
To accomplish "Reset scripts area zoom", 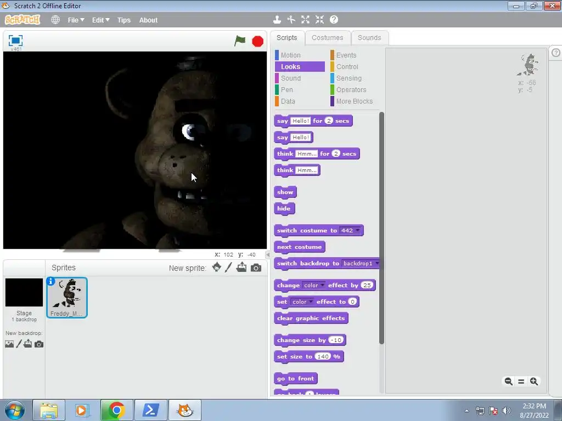I will (x=521, y=382).
